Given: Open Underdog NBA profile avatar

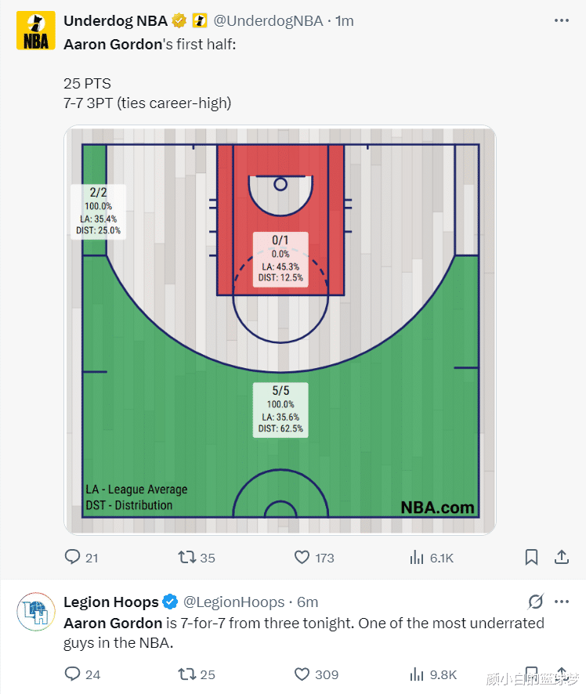Looking at the screenshot, I should click(35, 31).
